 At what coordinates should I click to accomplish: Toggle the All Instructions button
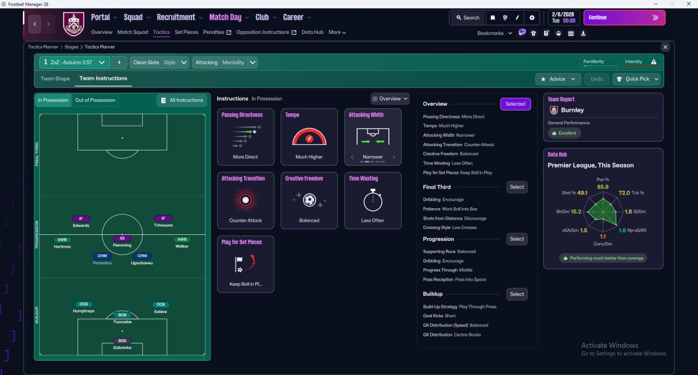tap(182, 100)
